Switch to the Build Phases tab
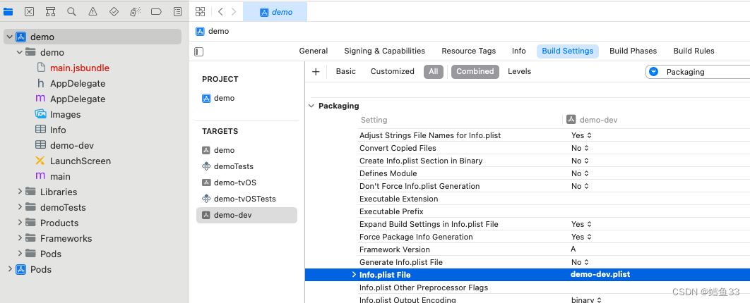 (633, 51)
